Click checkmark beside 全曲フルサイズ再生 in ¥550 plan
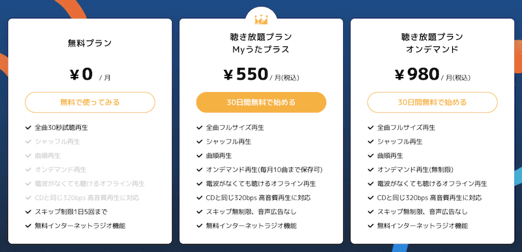This screenshot has width=522, height=252. click(200, 127)
